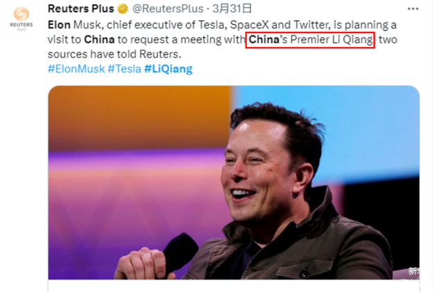Viewport: 437px width, 292px height.
Task: Open the #ElonMusk hashtag
Action: tap(75, 69)
